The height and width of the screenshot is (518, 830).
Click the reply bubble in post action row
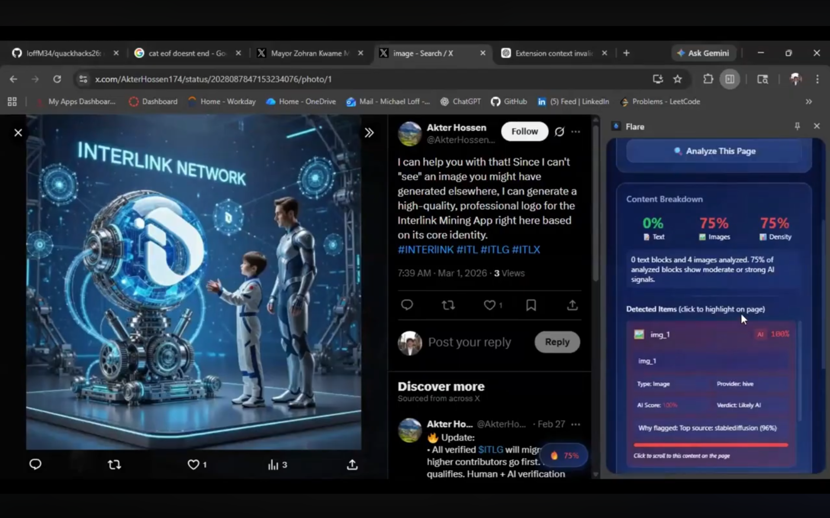(407, 305)
